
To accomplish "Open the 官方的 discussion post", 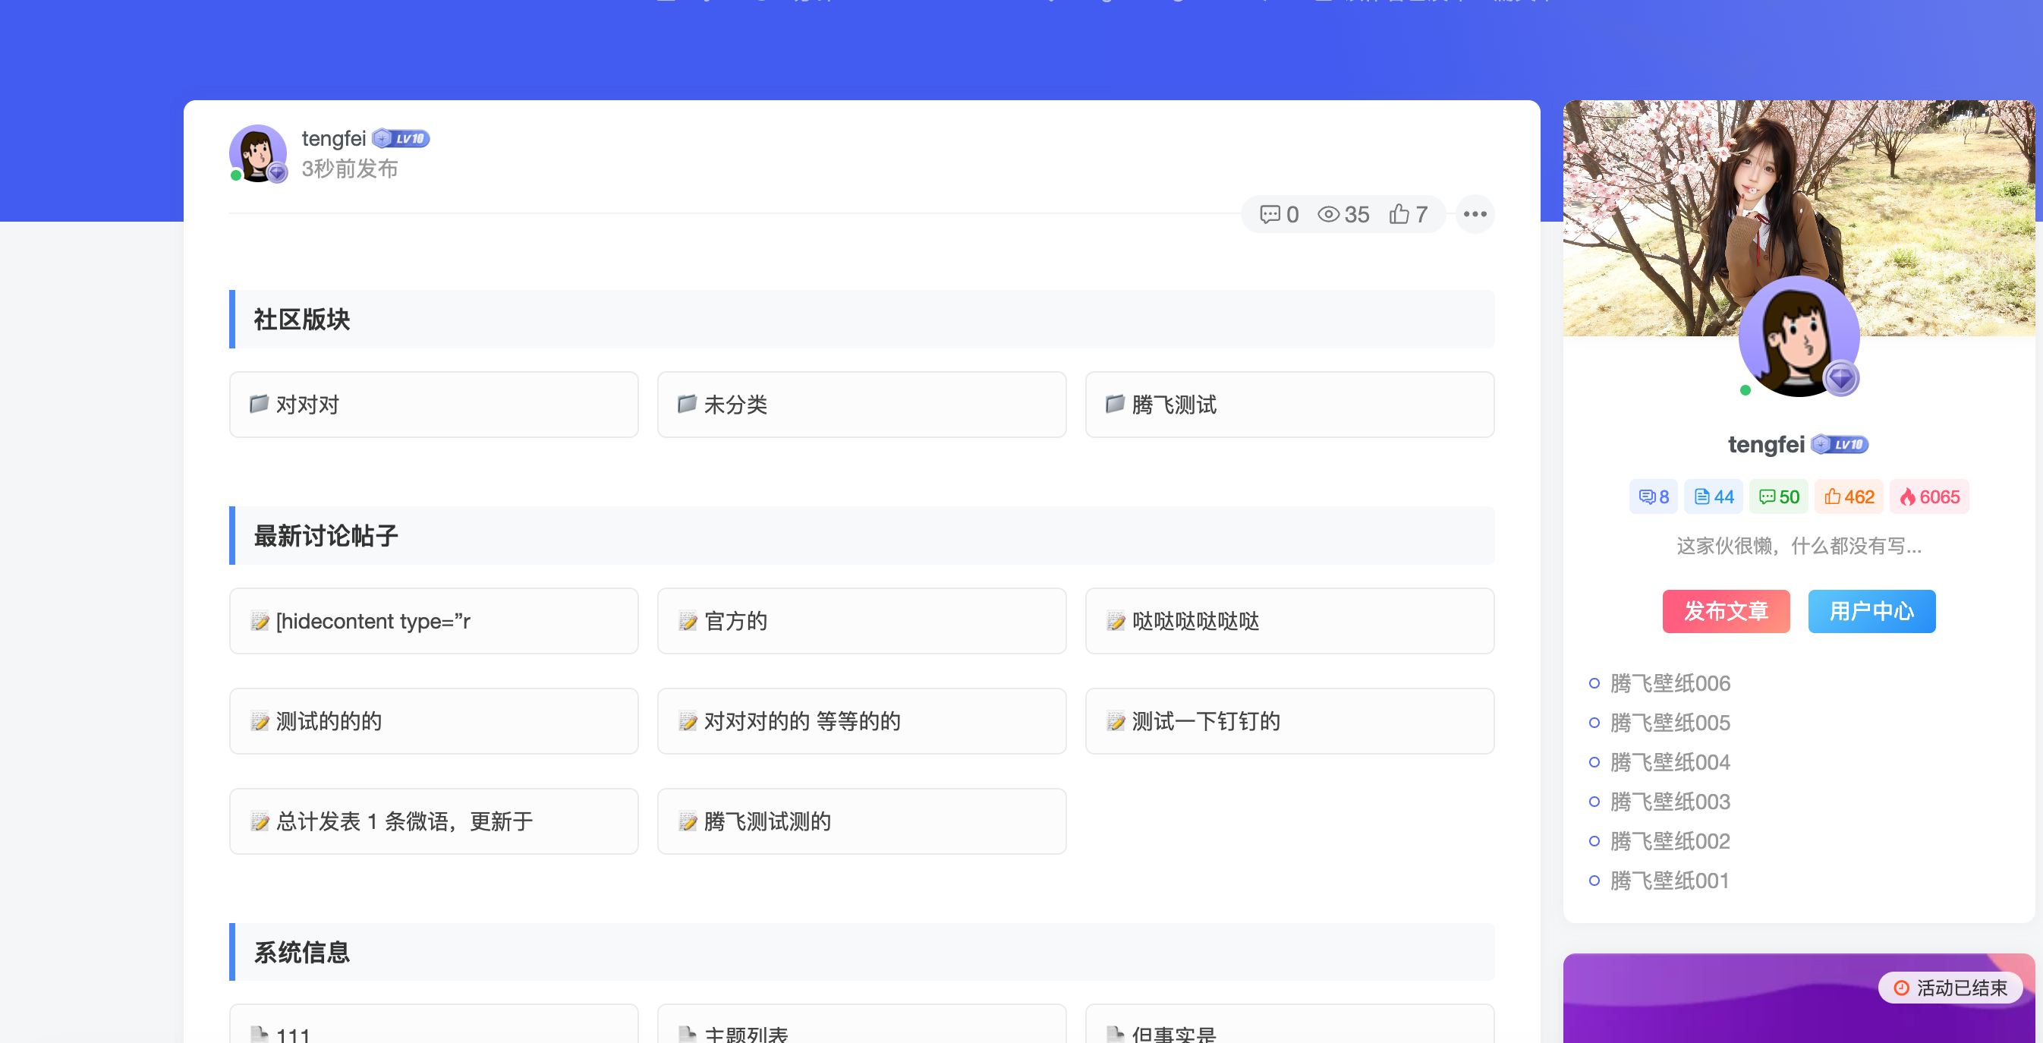I will click(861, 621).
